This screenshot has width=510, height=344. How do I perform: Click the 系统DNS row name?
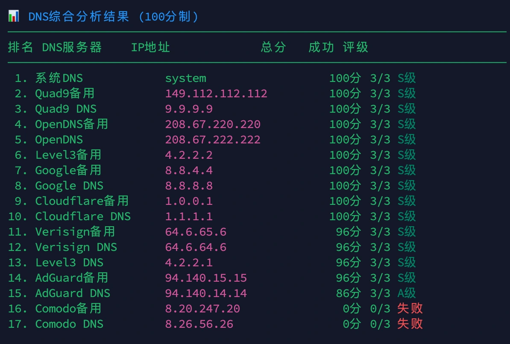click(59, 79)
